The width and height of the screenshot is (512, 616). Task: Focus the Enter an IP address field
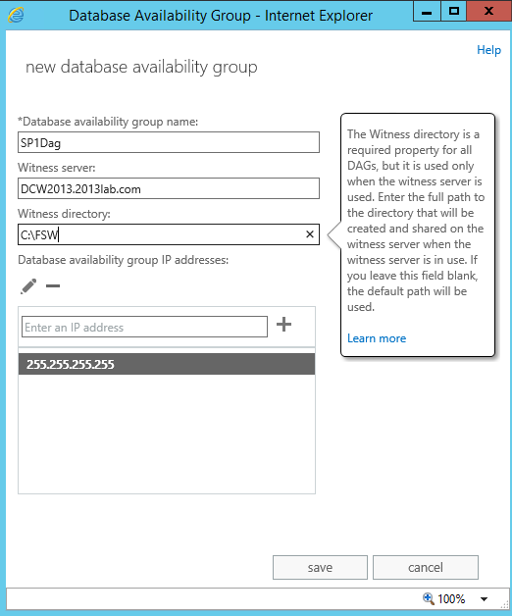tap(144, 327)
